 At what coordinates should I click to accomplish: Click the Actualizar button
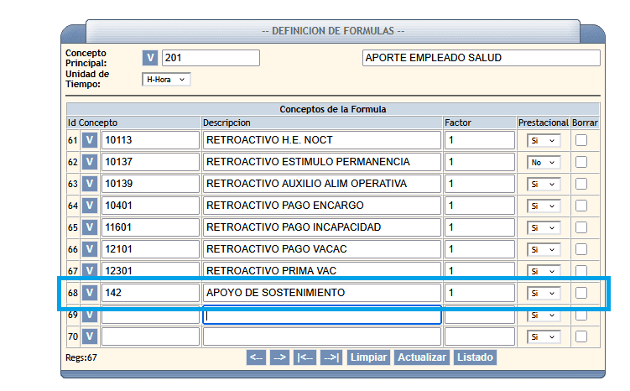(422, 357)
